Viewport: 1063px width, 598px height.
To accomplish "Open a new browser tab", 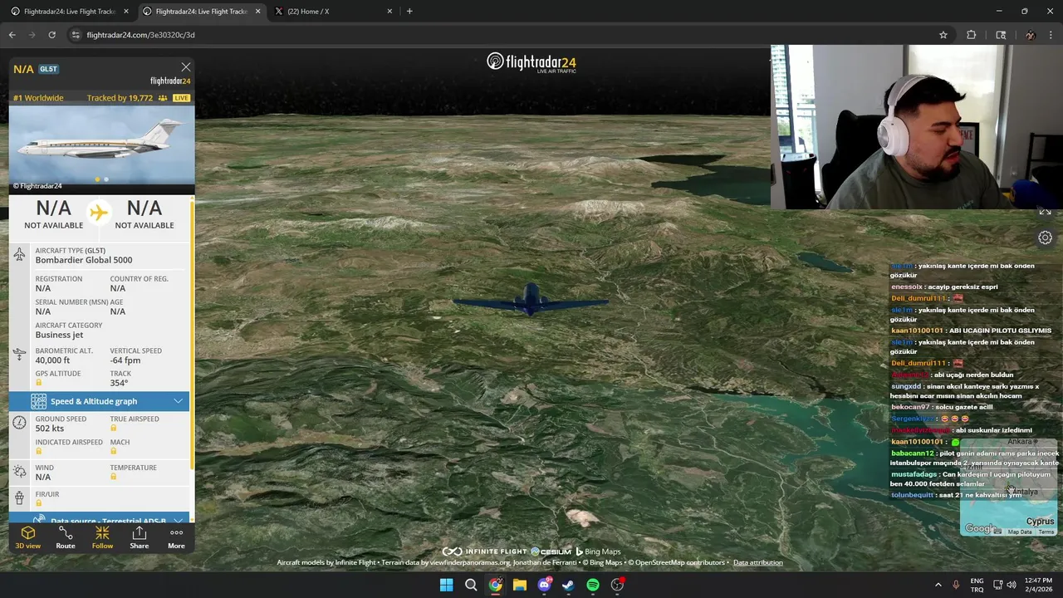I will [x=409, y=12].
